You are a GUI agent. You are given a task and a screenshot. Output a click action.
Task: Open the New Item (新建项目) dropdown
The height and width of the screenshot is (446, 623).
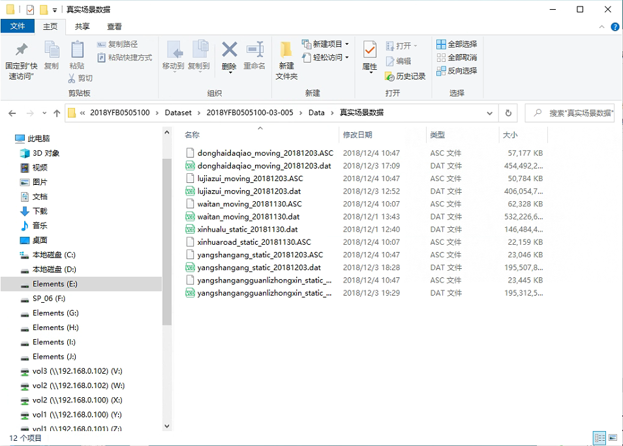tap(326, 44)
